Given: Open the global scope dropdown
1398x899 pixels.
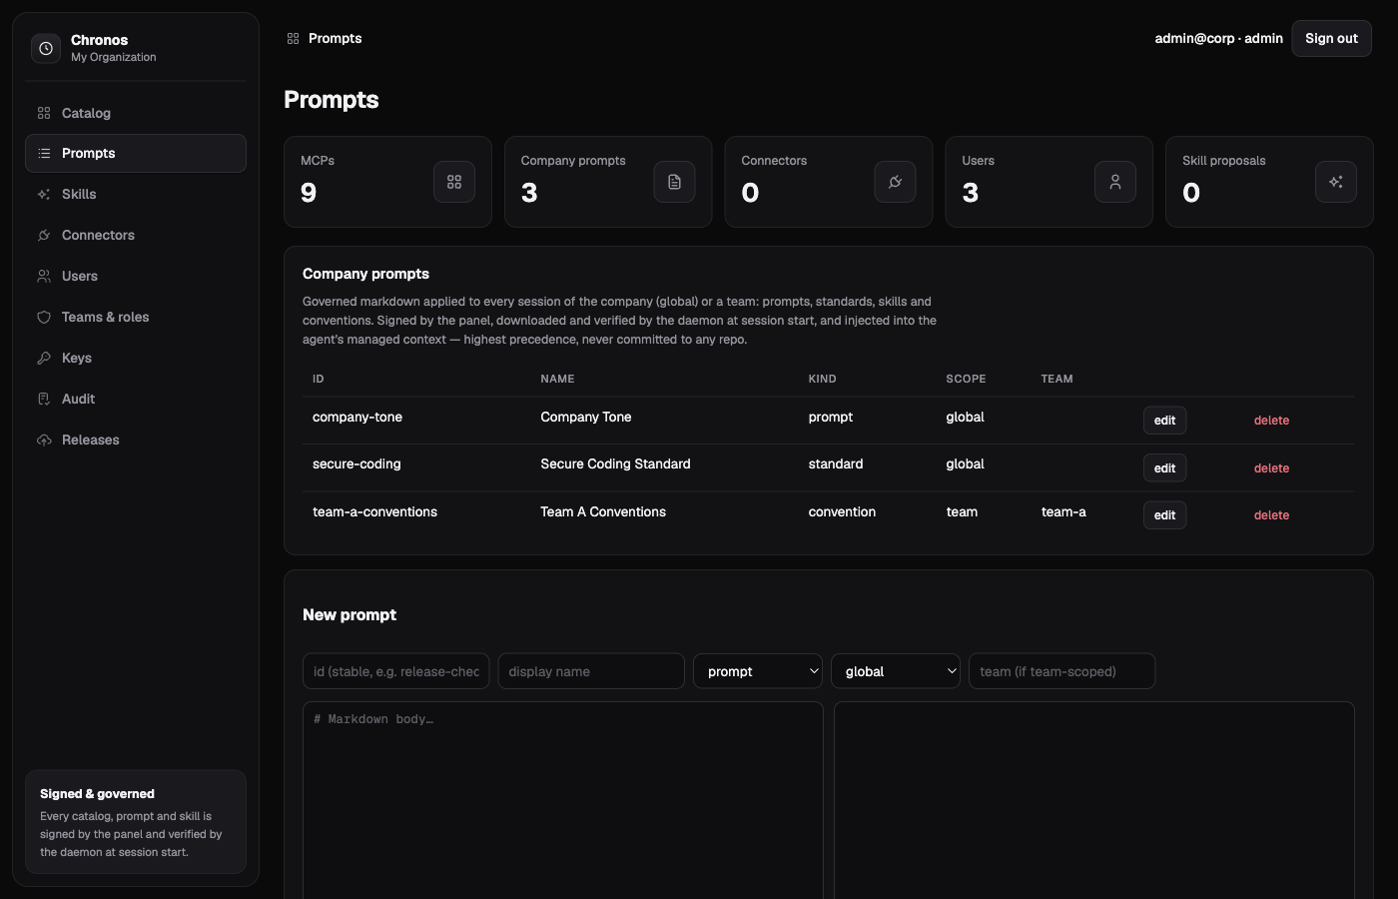Looking at the screenshot, I should 896,671.
